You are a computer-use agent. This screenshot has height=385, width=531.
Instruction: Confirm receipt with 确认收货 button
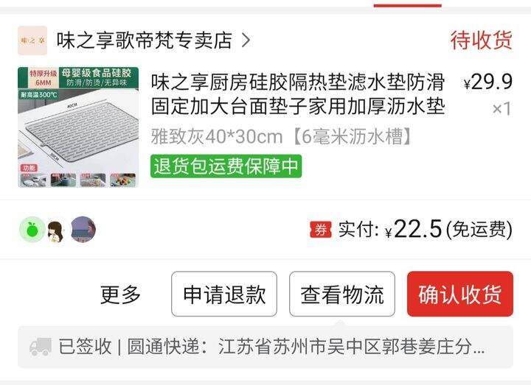coord(460,294)
